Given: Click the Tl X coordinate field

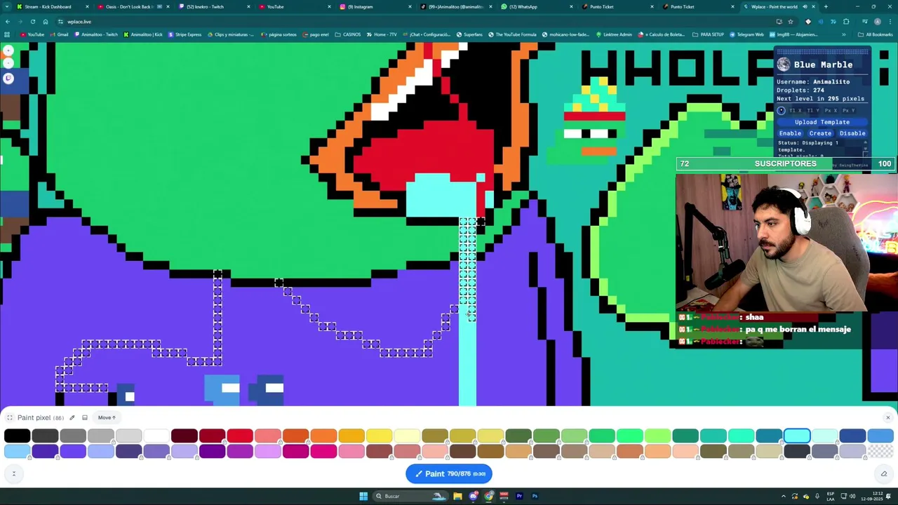Looking at the screenshot, I should click(796, 111).
